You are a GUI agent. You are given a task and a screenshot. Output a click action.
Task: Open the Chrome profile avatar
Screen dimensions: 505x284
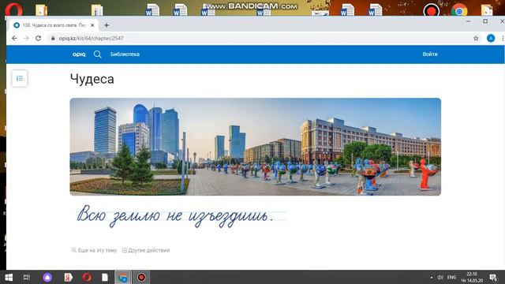pos(491,39)
